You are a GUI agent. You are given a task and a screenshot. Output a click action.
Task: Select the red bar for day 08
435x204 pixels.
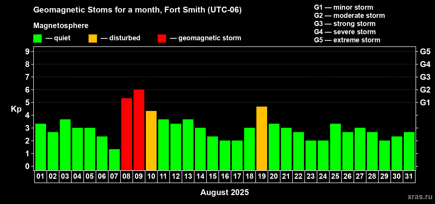coord(127,134)
